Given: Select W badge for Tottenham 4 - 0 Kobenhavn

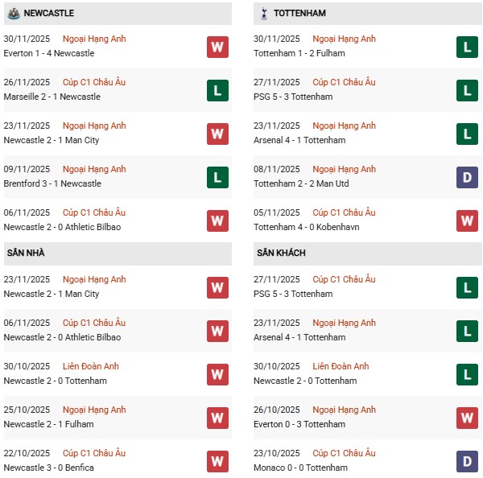Looking at the screenshot, I should point(468,220).
